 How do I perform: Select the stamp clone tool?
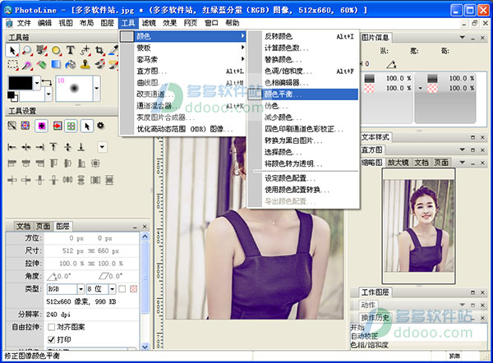point(85,64)
